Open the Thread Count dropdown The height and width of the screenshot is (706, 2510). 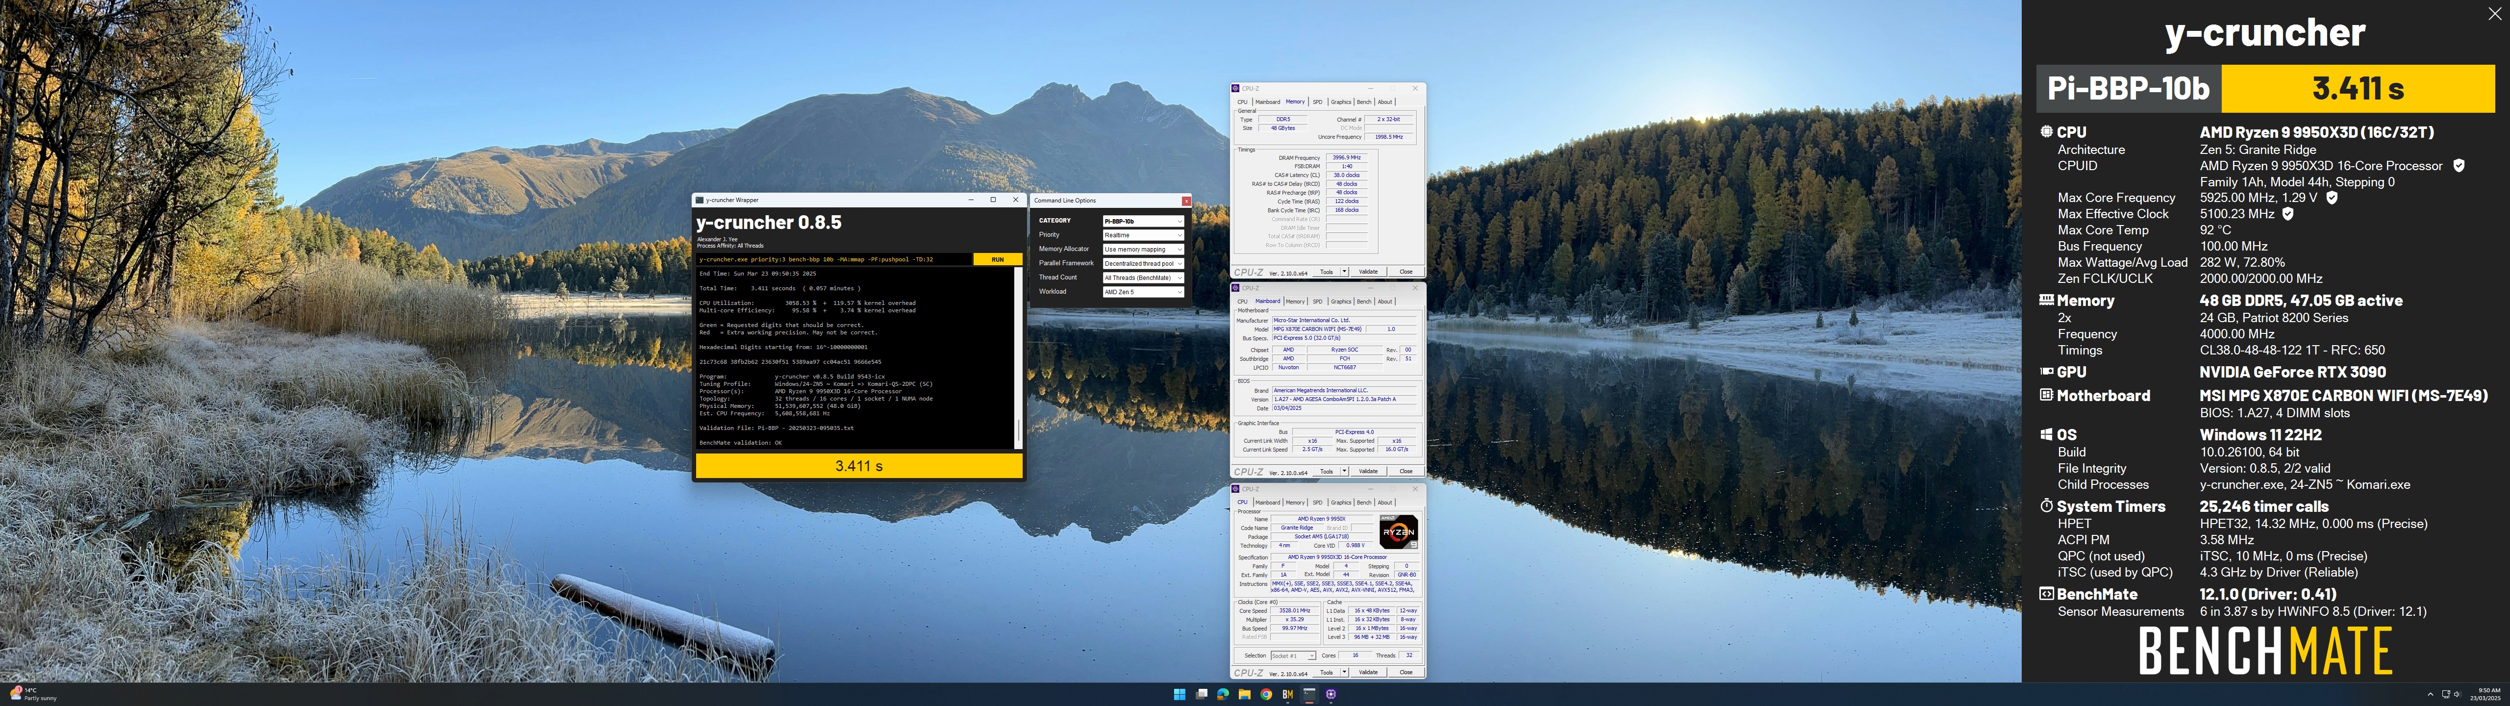pos(1143,278)
